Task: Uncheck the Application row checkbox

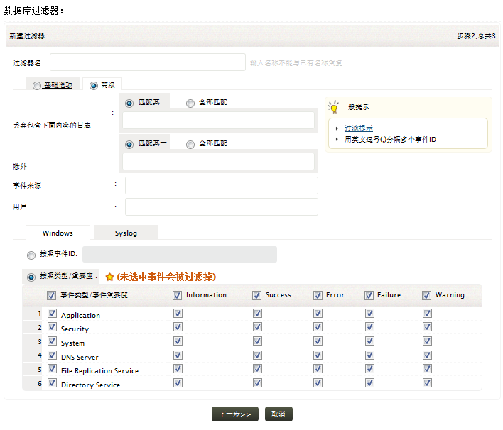Action: click(52, 314)
